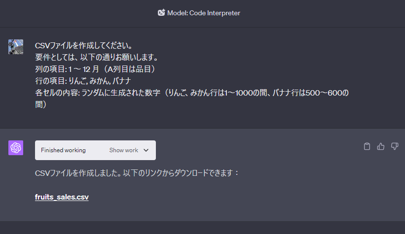
Task: Click the 'Finished working' status label
Action: click(63, 150)
